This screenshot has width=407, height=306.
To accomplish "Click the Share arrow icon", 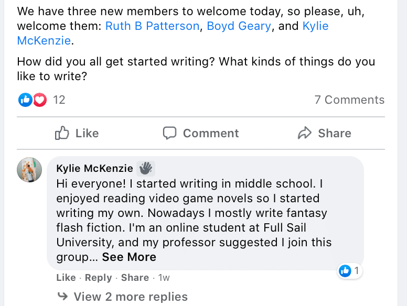I will pyautogui.click(x=305, y=133).
